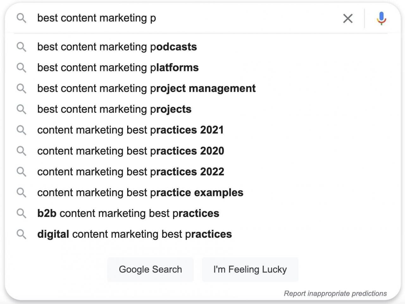Click the search icon beside the digital suggestion
The image size is (405, 304).
coord(21,234)
